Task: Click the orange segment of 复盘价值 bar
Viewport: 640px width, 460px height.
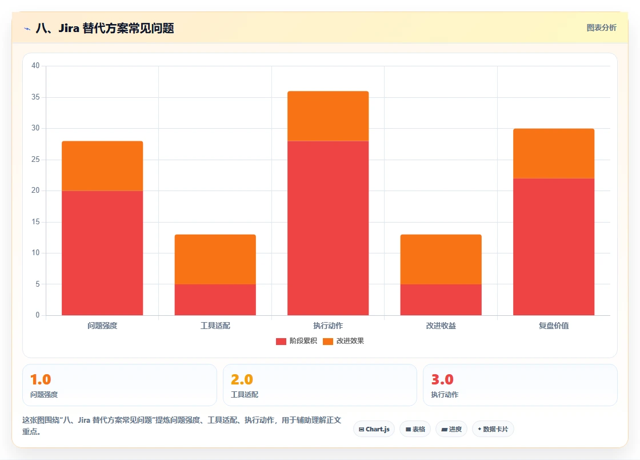Action: coord(554,153)
